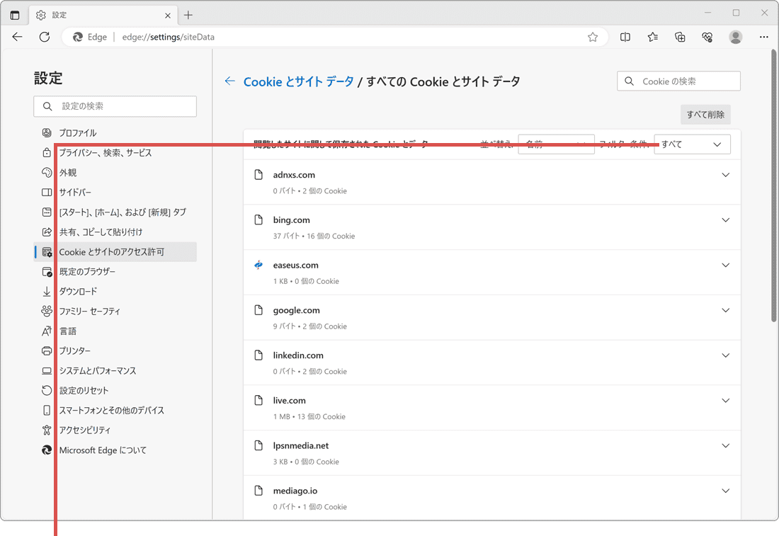
Task: Expand the google.com cookie entry
Action: [x=725, y=309]
